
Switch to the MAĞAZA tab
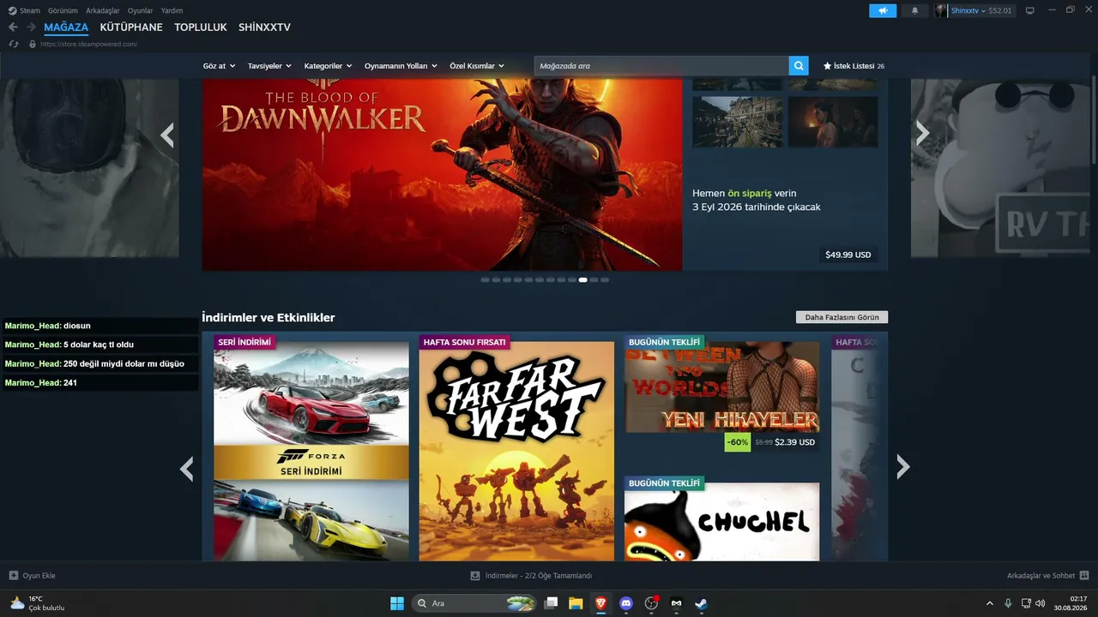66,27
